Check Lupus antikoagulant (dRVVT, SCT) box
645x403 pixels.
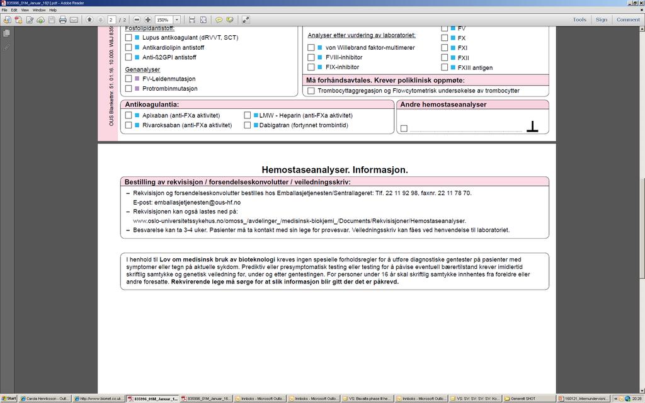coord(128,37)
